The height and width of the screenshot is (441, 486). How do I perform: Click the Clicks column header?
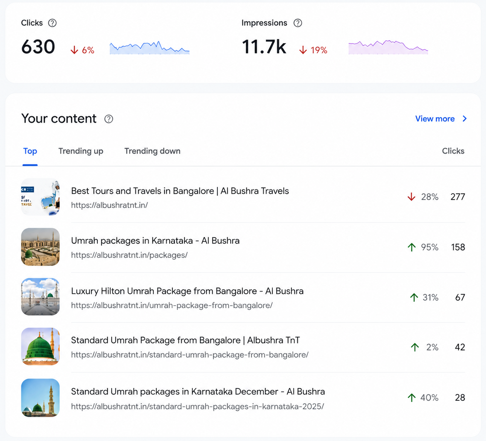(453, 151)
